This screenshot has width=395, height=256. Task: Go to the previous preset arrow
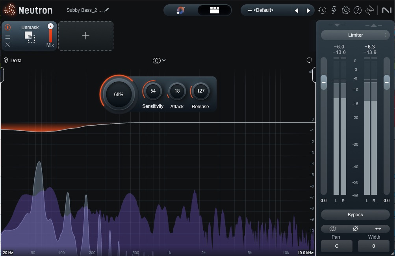297,11
